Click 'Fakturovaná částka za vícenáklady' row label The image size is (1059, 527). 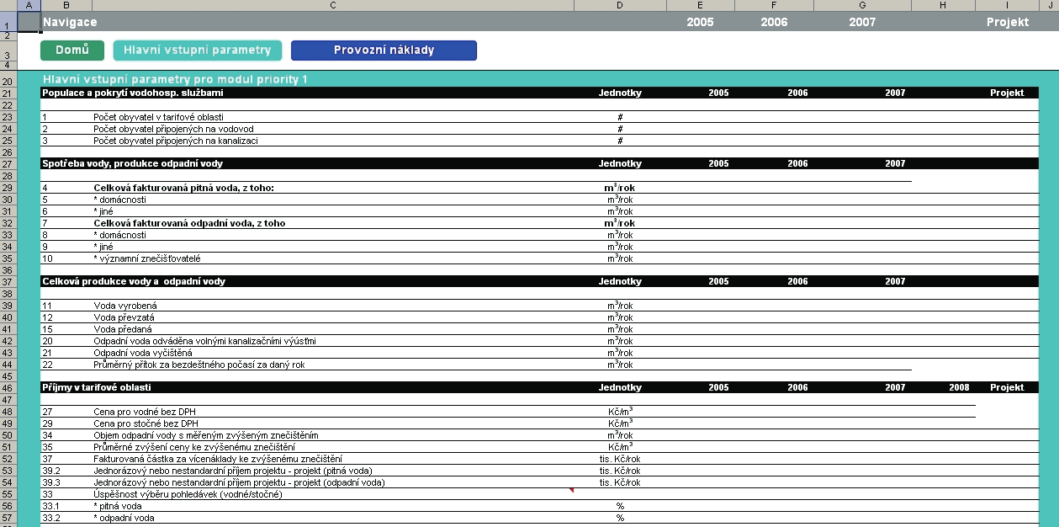(218, 459)
